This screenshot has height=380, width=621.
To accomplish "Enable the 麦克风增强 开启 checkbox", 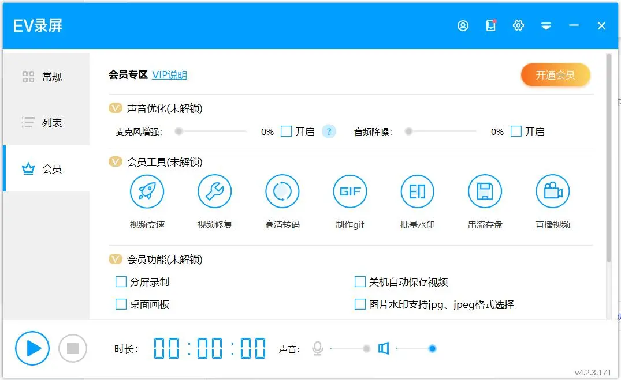I will [286, 131].
